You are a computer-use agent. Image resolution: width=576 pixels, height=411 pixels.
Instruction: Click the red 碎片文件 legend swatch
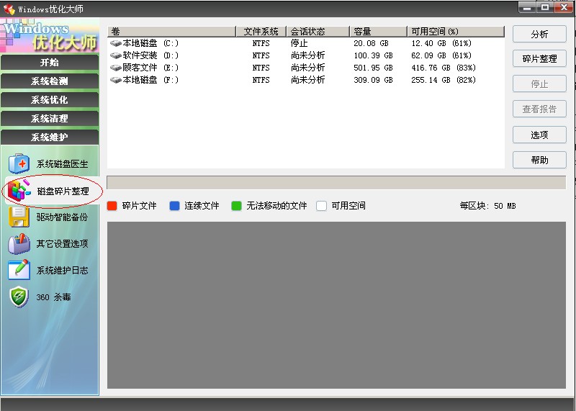point(112,206)
